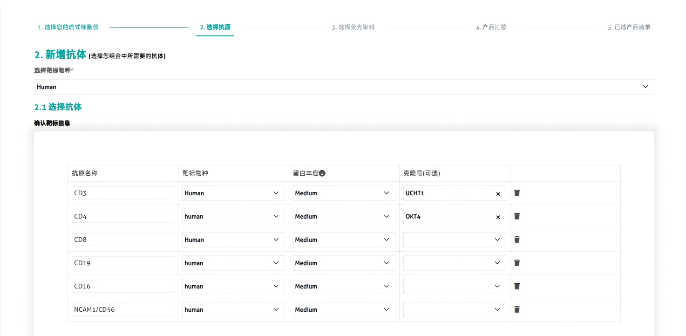
Task: Expand clone dropdown for CD8 row
Action: point(454,240)
